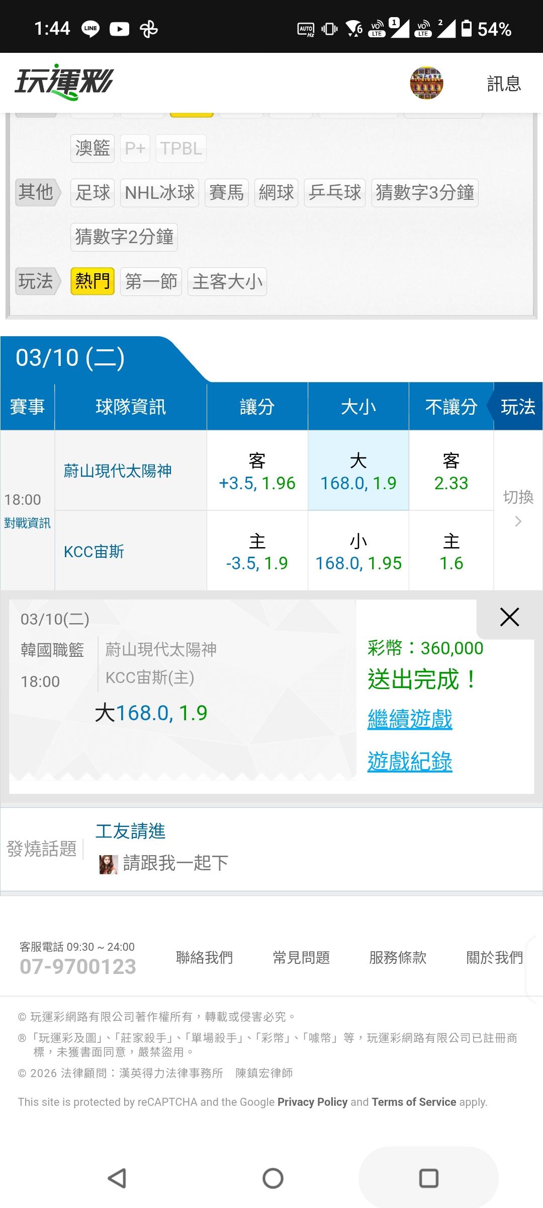543x1208 pixels.
Task: Select the 乒乓球 filter
Action: point(335,193)
